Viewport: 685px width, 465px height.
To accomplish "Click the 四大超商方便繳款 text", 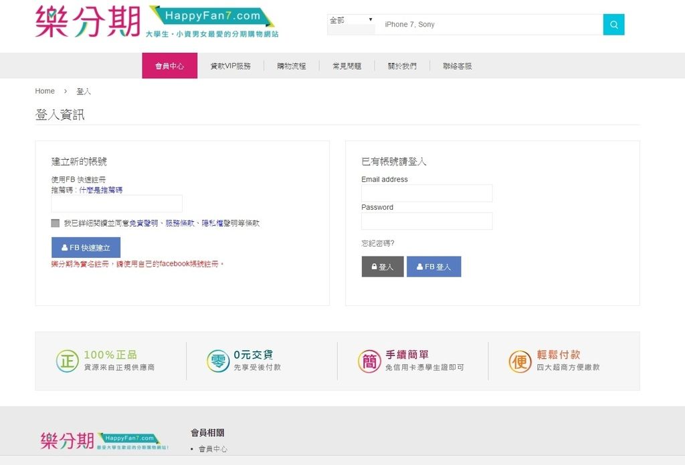I will (568, 367).
